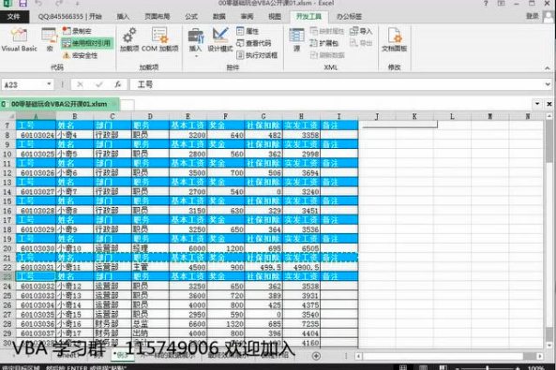Click the Cancel (X) formula button
The width and height of the screenshot is (556, 370).
coord(80,84)
